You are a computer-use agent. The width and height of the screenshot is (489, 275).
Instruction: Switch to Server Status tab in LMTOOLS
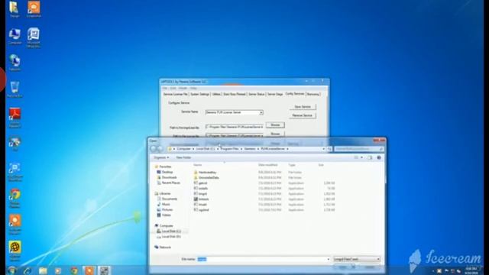(257, 94)
